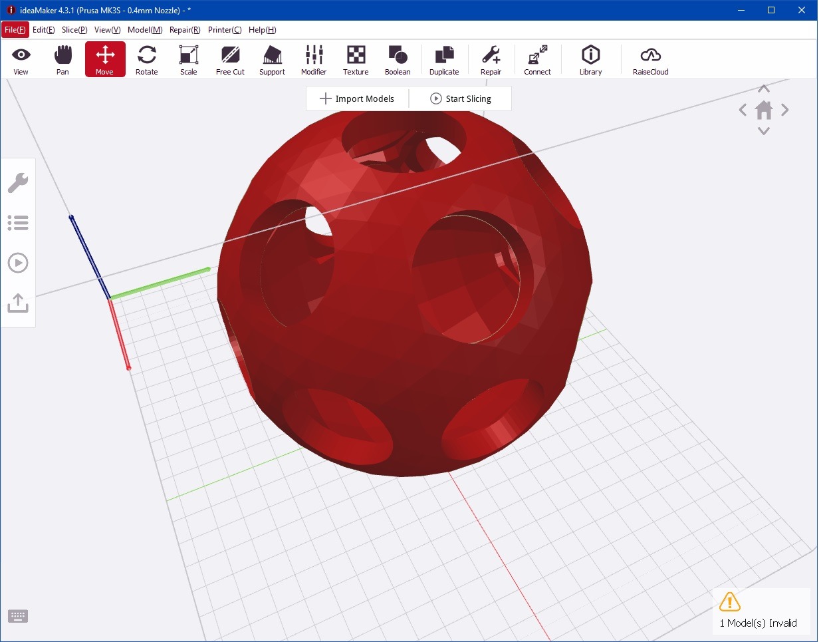Select the View tool
The width and height of the screenshot is (825, 642).
coord(21,60)
